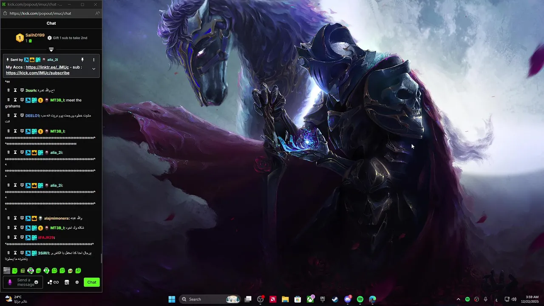The image size is (544, 306).
Task: Click shield icon next to alajmimonera
Action: [x=22, y=218]
